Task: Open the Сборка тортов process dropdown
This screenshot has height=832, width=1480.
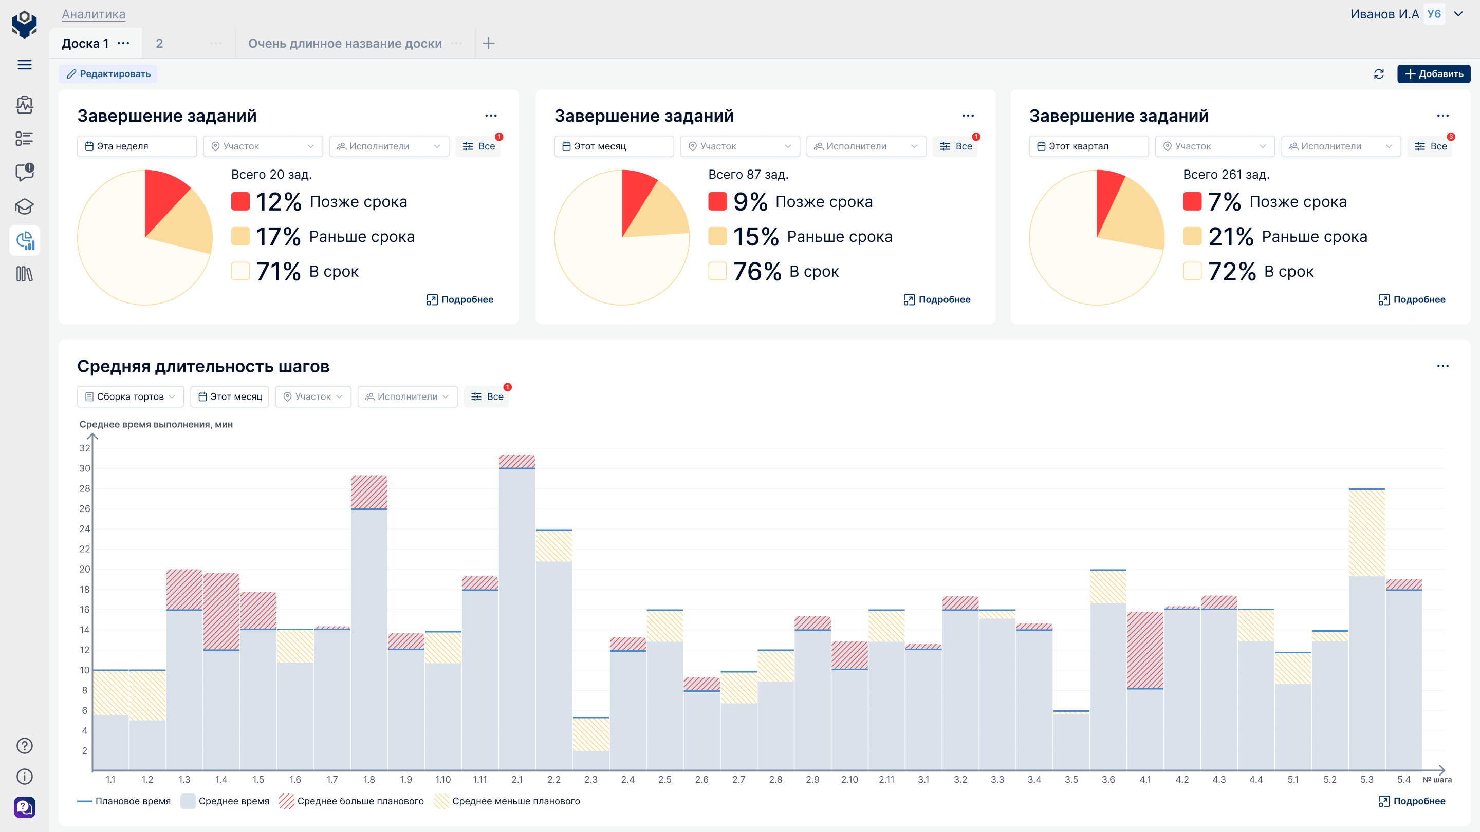Action: pos(131,397)
